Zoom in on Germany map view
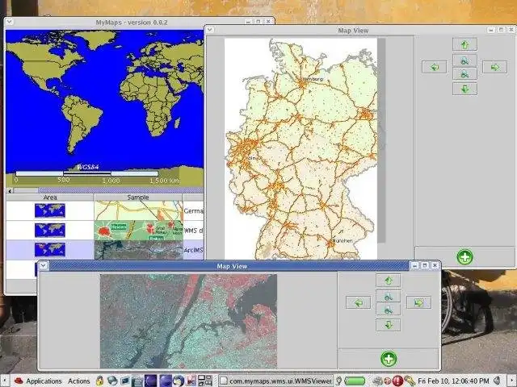 tap(464, 60)
